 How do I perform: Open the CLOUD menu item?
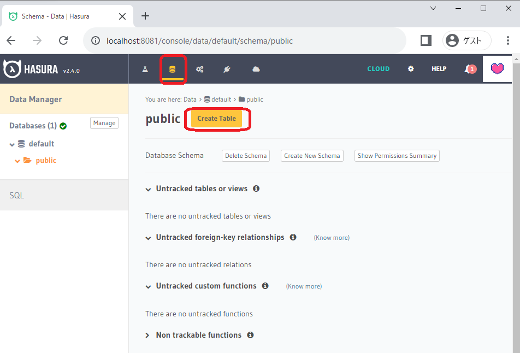click(379, 69)
